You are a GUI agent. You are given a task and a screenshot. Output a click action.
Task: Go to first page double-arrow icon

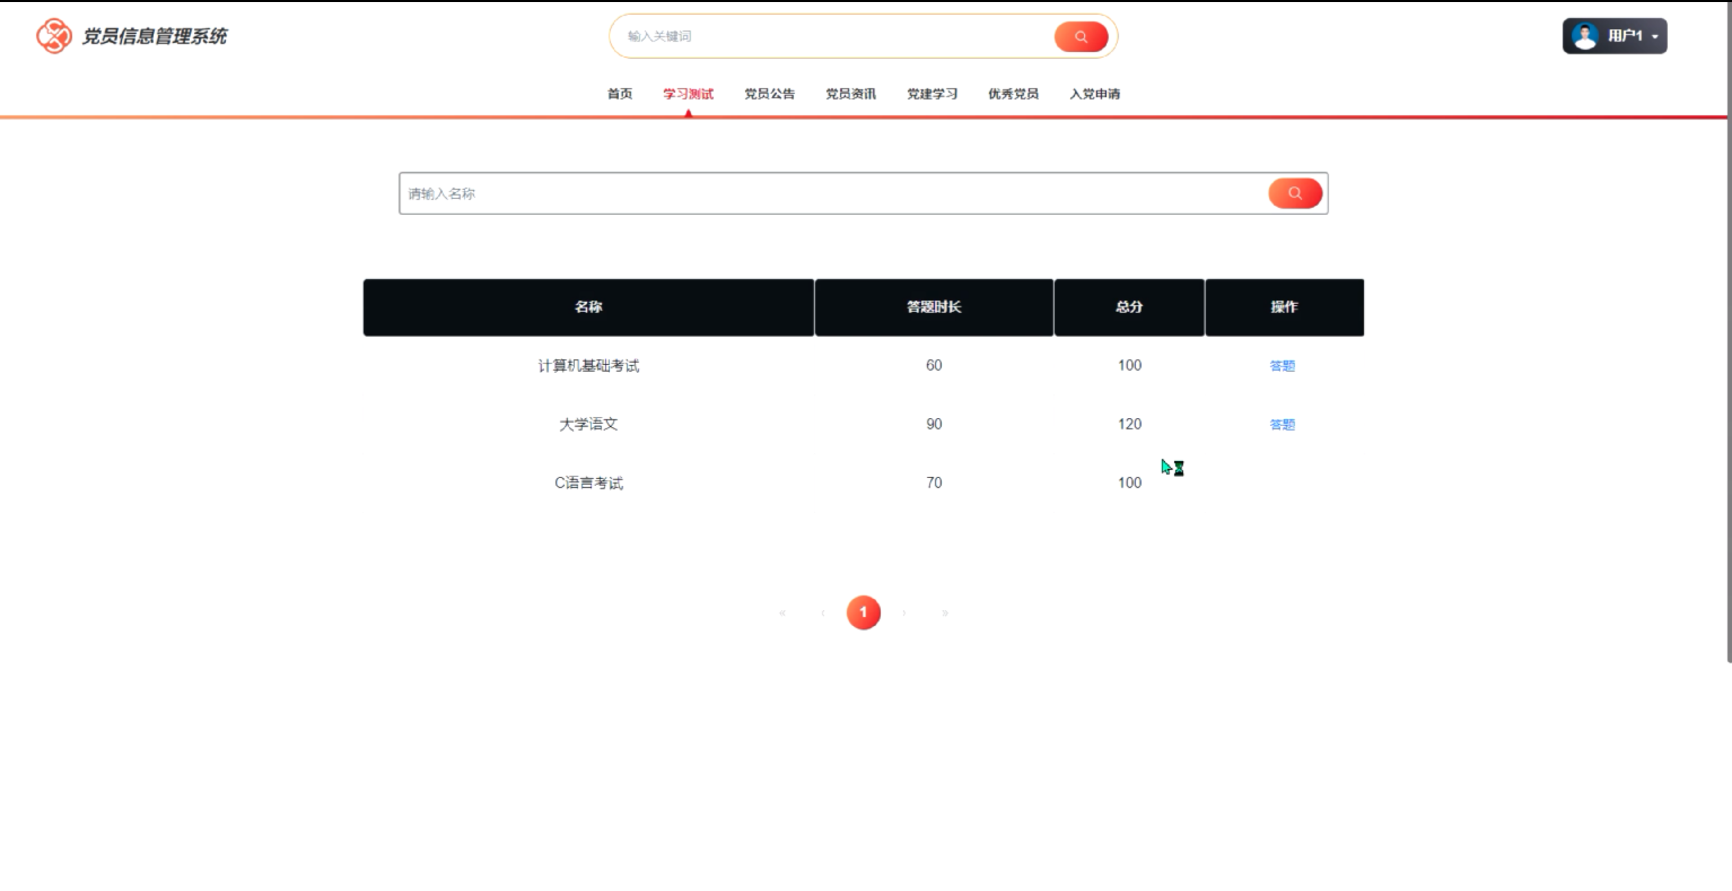click(x=782, y=613)
